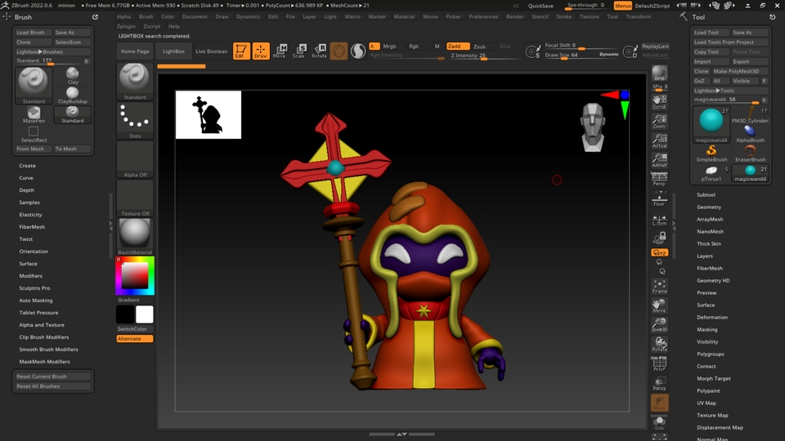Choose the AlphaBrush tool icon
The height and width of the screenshot is (441, 785).
click(x=750, y=133)
